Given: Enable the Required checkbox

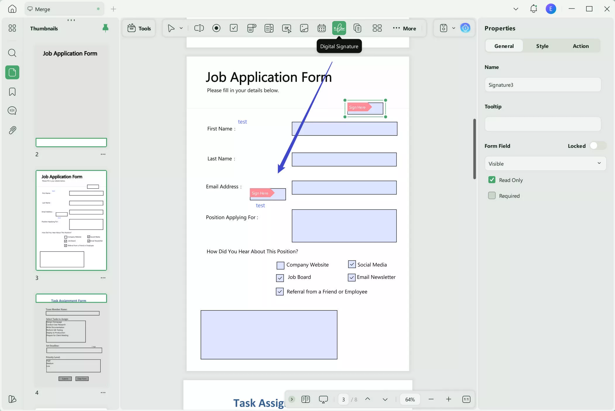Looking at the screenshot, I should (x=492, y=195).
